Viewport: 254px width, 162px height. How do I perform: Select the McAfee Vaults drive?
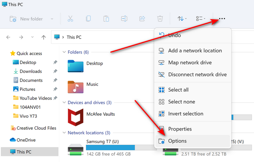pyautogui.click(x=91, y=117)
